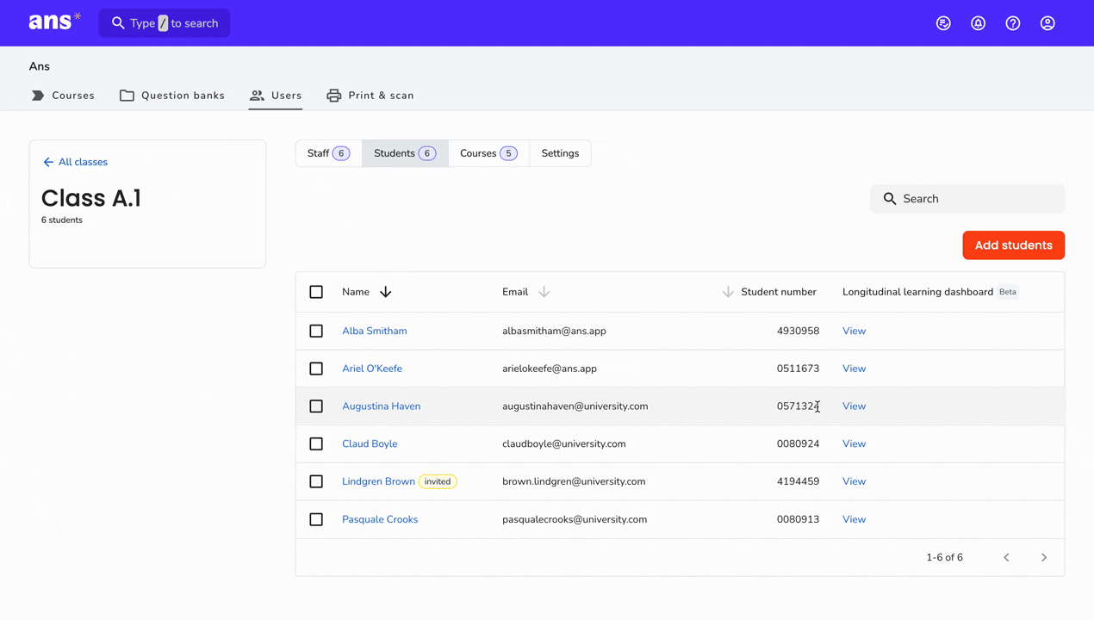1094x620 pixels.
Task: Open the class Settings tab
Action: point(560,153)
